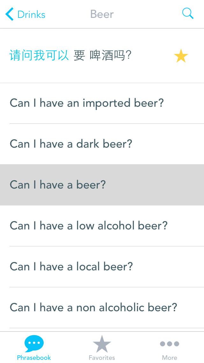Choose "Can I have a local beer?"
Image resolution: width=204 pixels, height=363 pixels.
tap(71, 267)
